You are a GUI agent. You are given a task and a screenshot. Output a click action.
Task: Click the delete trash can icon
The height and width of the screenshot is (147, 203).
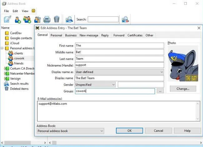coord(56,19)
